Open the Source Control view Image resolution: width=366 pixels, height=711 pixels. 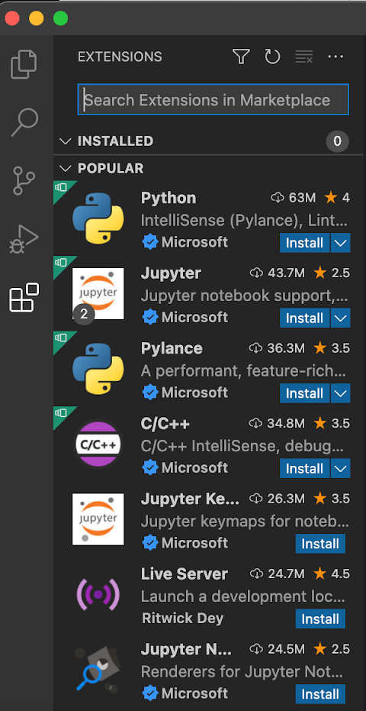point(24,181)
